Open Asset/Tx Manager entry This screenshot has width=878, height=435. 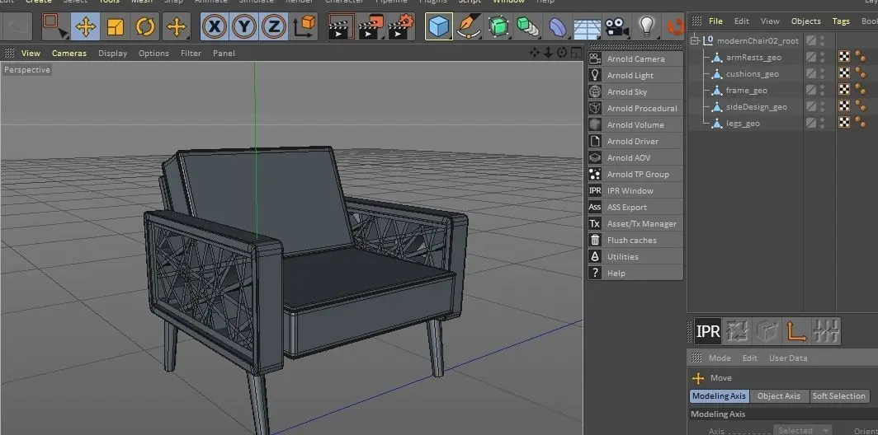pyautogui.click(x=635, y=223)
